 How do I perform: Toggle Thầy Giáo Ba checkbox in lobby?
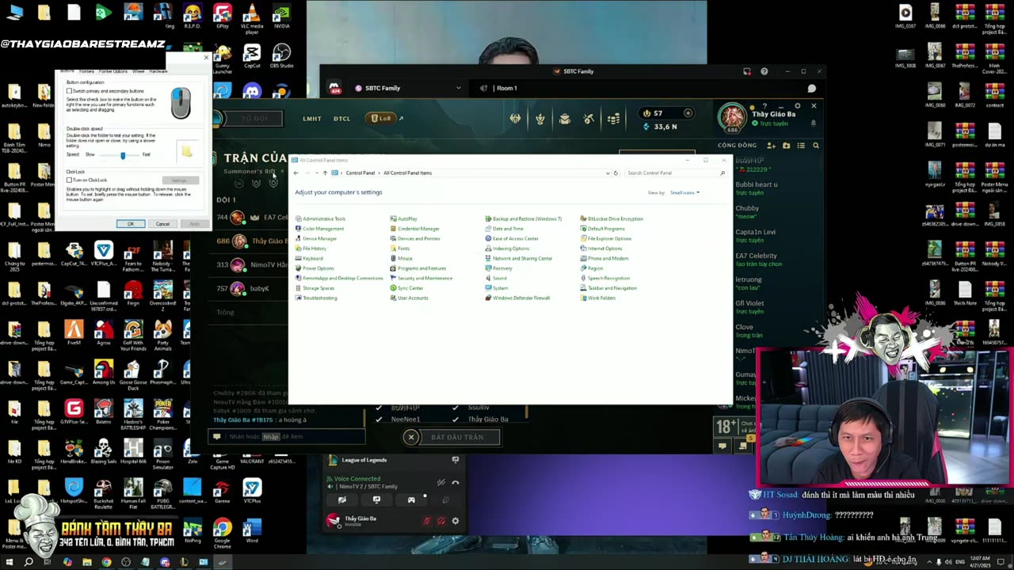click(x=456, y=419)
